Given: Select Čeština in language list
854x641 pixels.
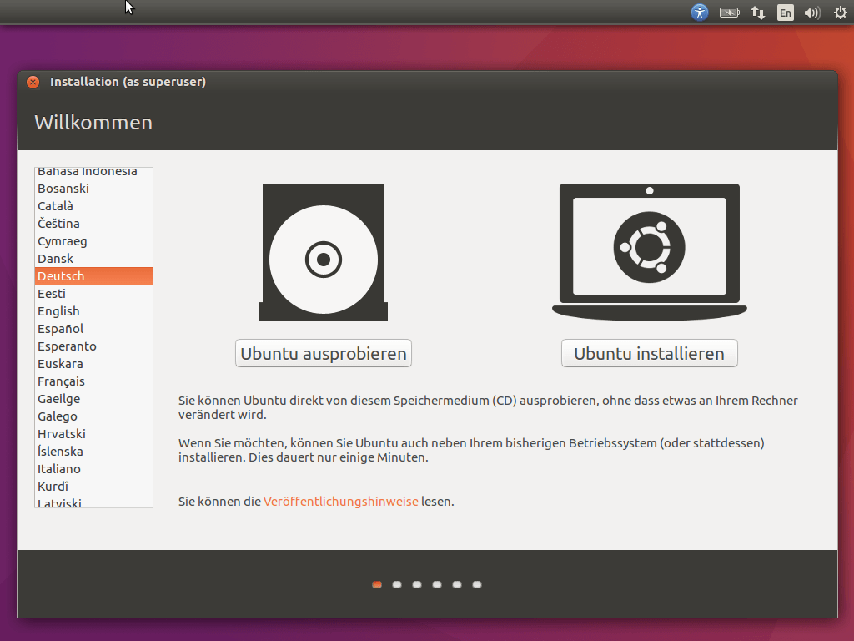Looking at the screenshot, I should [93, 224].
